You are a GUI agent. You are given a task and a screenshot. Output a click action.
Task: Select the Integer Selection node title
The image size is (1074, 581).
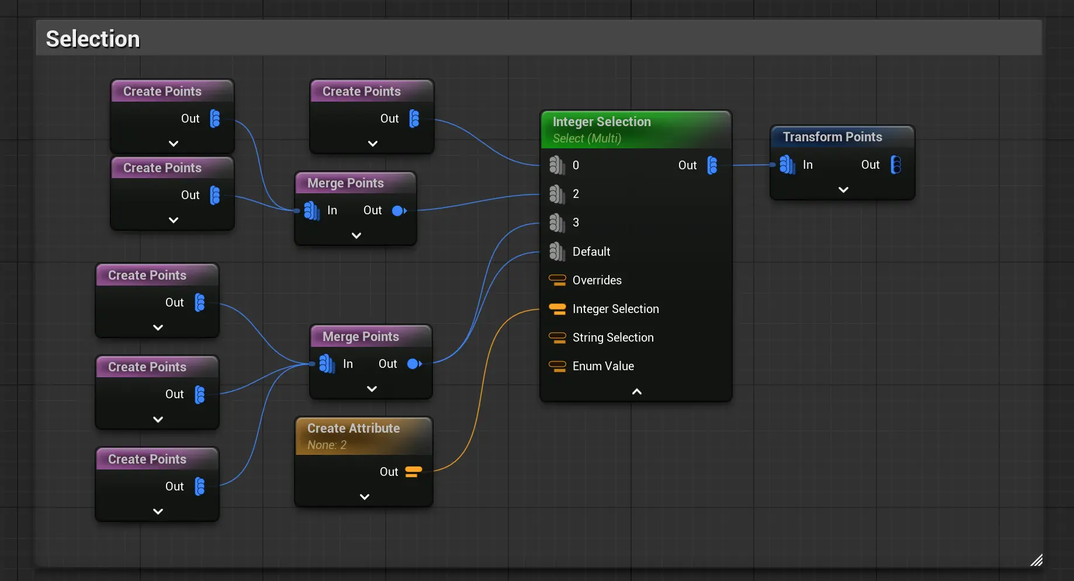601,122
